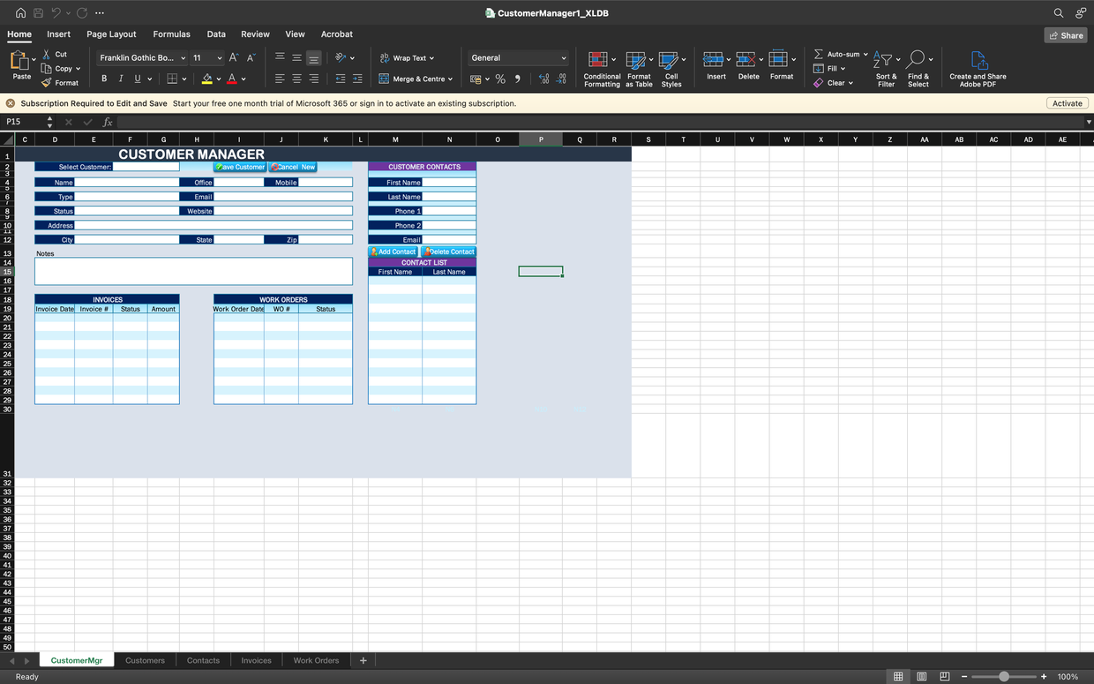Expand the General number format dropdown
Image resolution: width=1094 pixels, height=684 pixels.
point(564,58)
